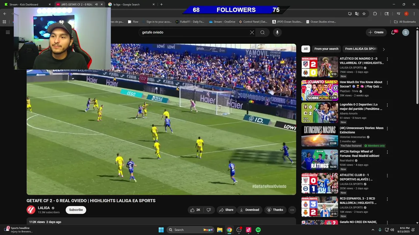The width and height of the screenshot is (419, 235).
Task: Open FC26 Ratings Wheel of Fortune thumbnail
Action: coord(319,160)
